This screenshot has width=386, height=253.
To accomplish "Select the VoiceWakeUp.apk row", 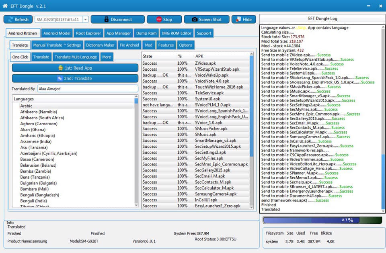I will [x=195, y=75].
